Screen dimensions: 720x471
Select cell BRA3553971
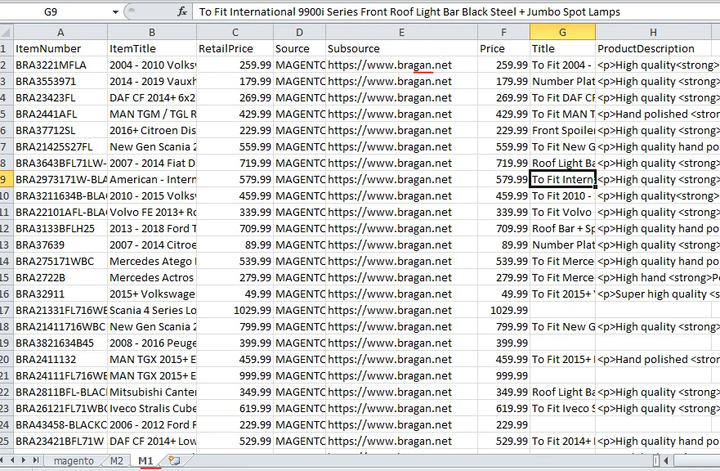[60, 81]
